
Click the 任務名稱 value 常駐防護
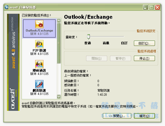[104, 91]
